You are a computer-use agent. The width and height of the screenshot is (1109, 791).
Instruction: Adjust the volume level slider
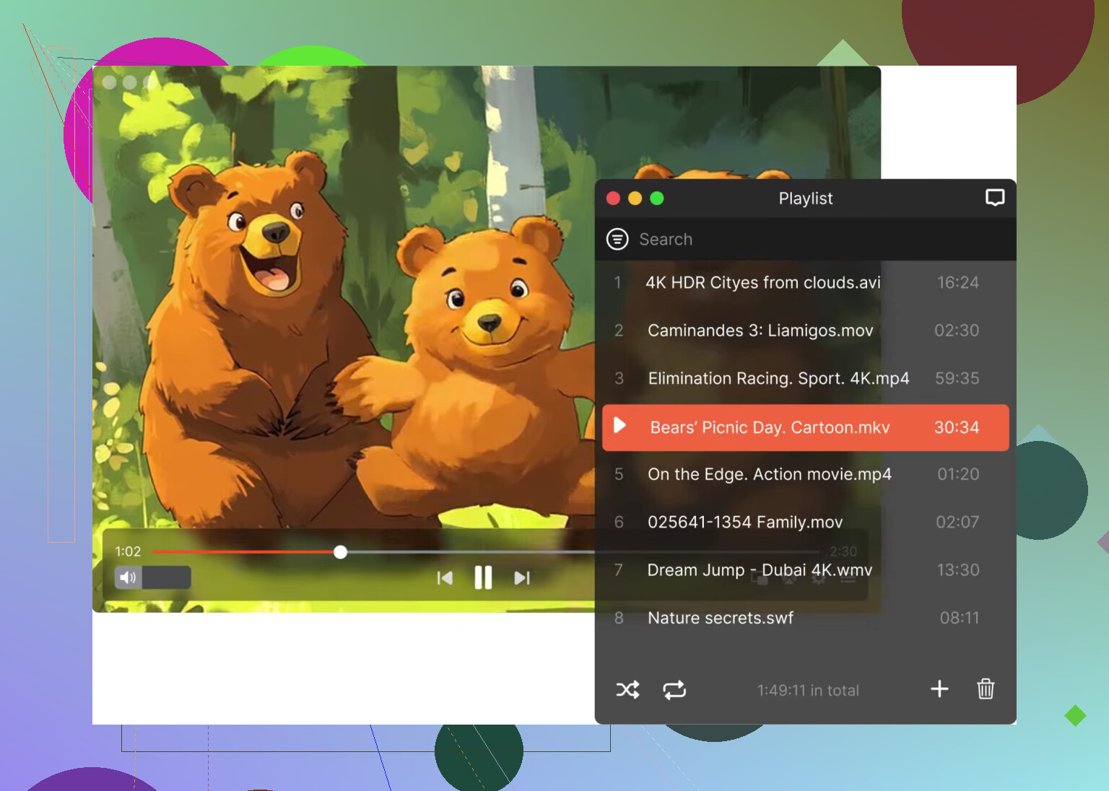(167, 577)
